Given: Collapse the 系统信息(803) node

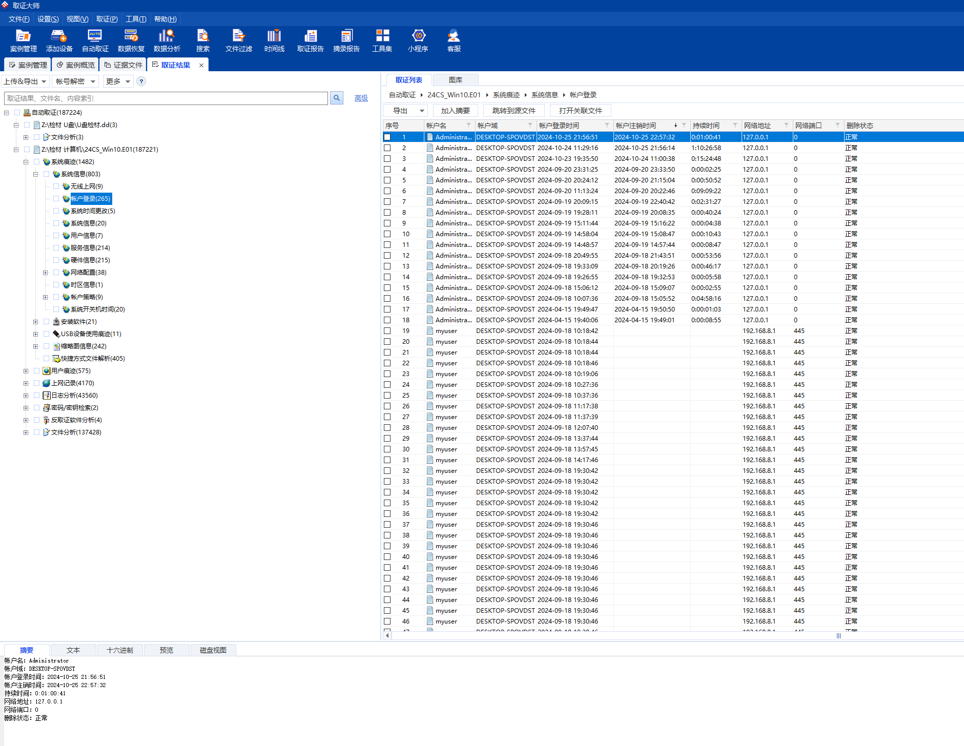Looking at the screenshot, I should coord(36,175).
